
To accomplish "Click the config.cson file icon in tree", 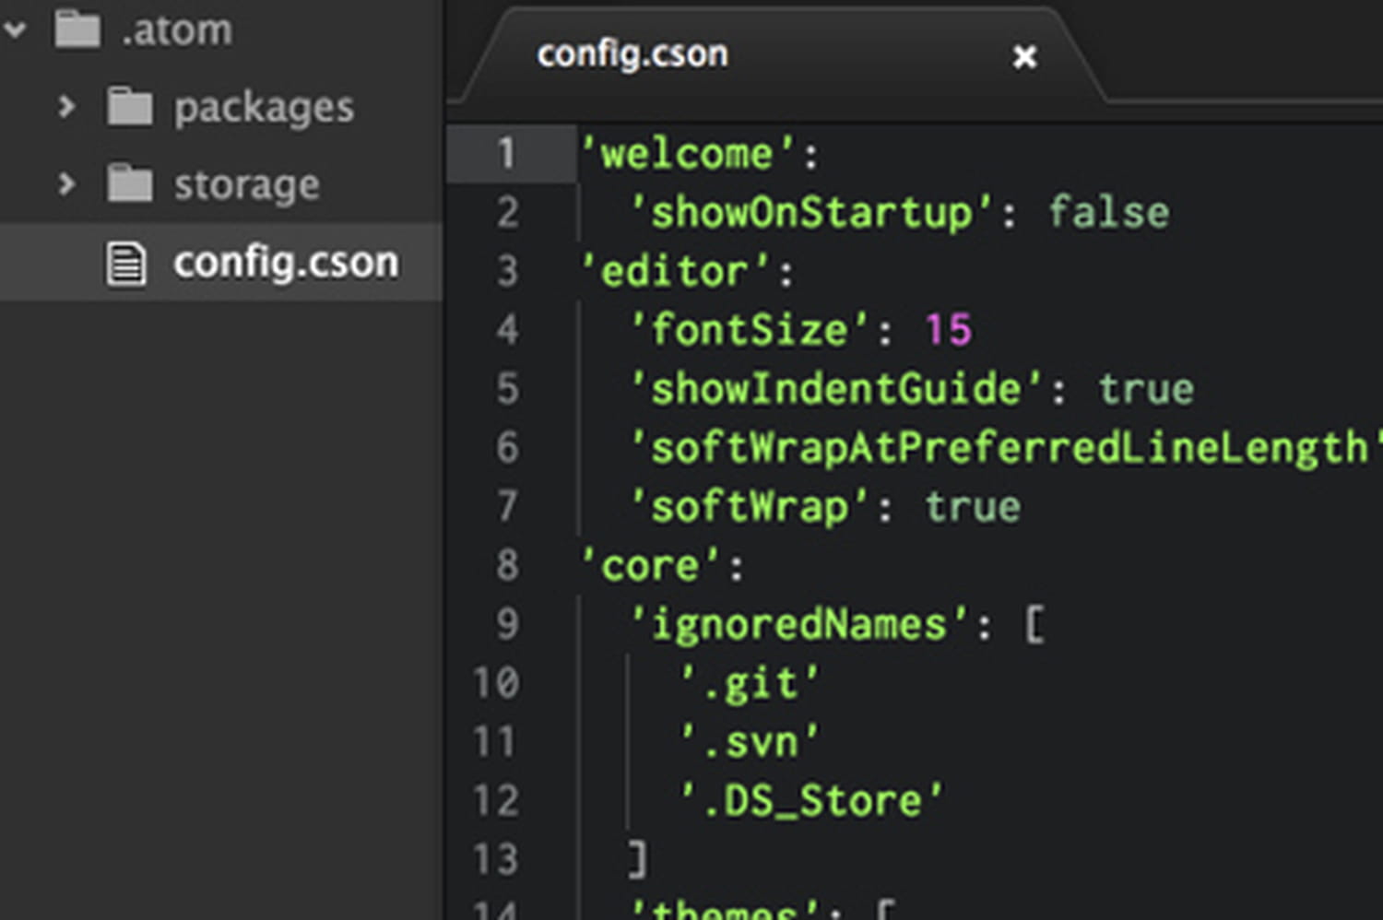I will [126, 264].
